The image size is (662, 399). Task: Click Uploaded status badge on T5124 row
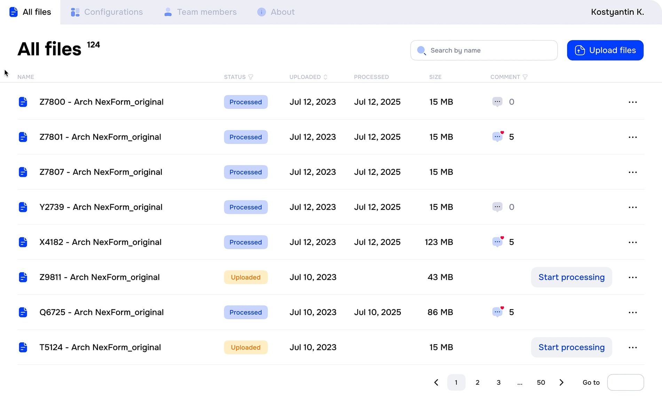pos(246,347)
